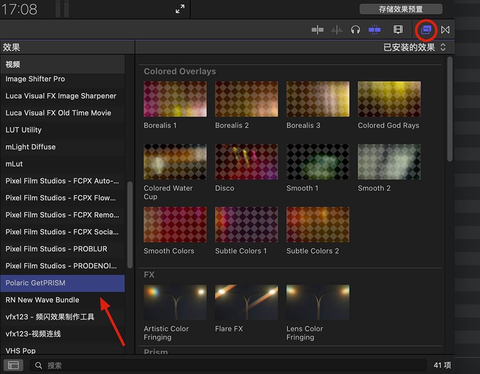Toggle solo with the headphones icon

tap(356, 30)
